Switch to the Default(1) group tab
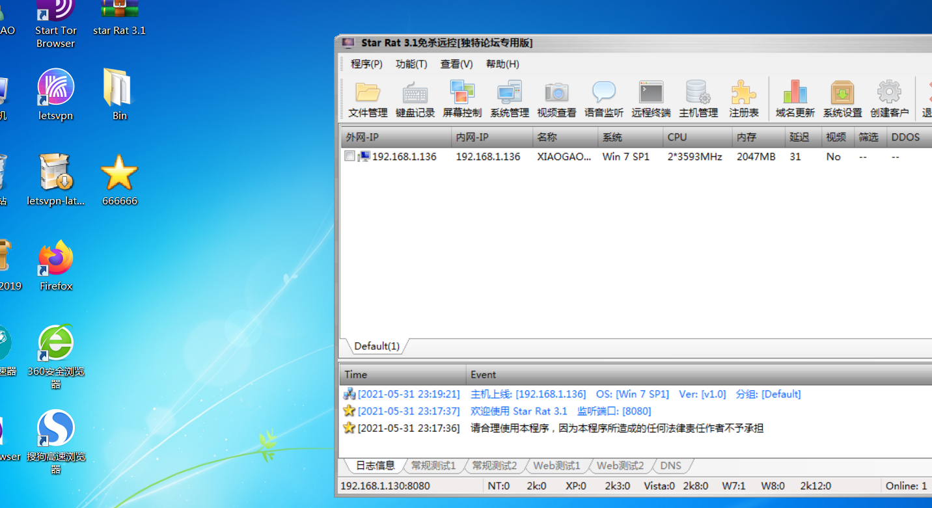Image resolution: width=932 pixels, height=508 pixels. (x=377, y=346)
